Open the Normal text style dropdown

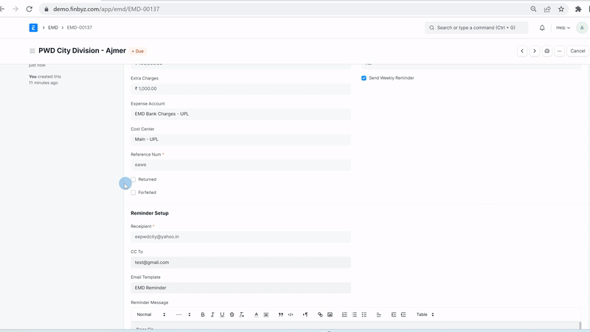coord(153,314)
